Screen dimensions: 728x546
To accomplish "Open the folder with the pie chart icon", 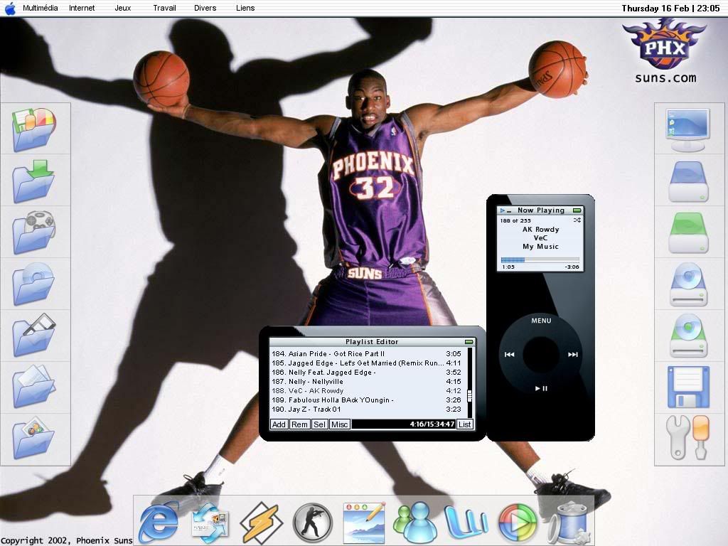I will click(x=34, y=129).
